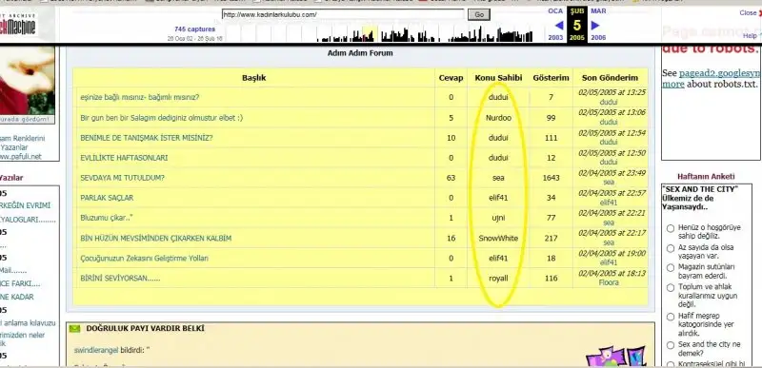The image size is (762, 368).
Task: Open the 'NE KADAR' sidebar link
Action: (x=17, y=297)
